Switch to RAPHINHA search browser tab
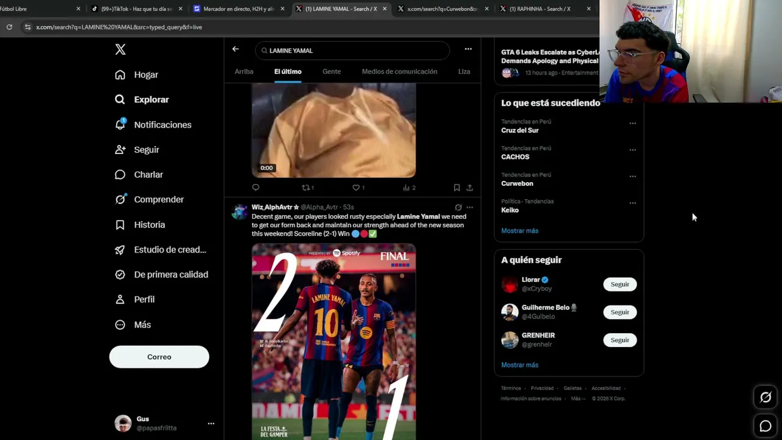Screen dimensions: 782x440 click(x=545, y=9)
